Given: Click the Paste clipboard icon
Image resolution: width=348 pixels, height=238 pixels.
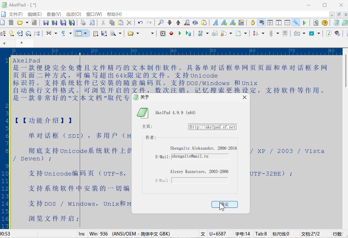Looking at the screenshot, I should click(121, 22).
